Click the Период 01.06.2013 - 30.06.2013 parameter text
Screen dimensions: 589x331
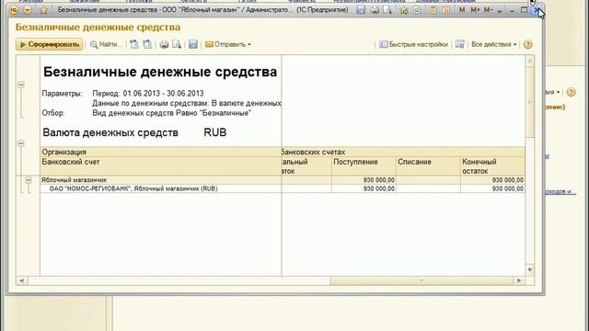coord(148,94)
